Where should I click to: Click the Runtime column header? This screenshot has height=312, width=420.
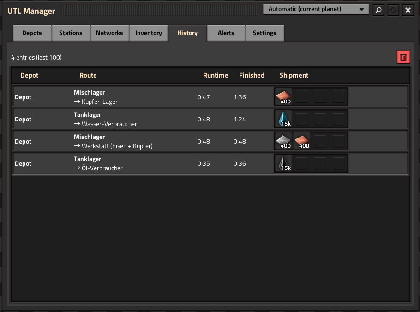tap(216, 75)
